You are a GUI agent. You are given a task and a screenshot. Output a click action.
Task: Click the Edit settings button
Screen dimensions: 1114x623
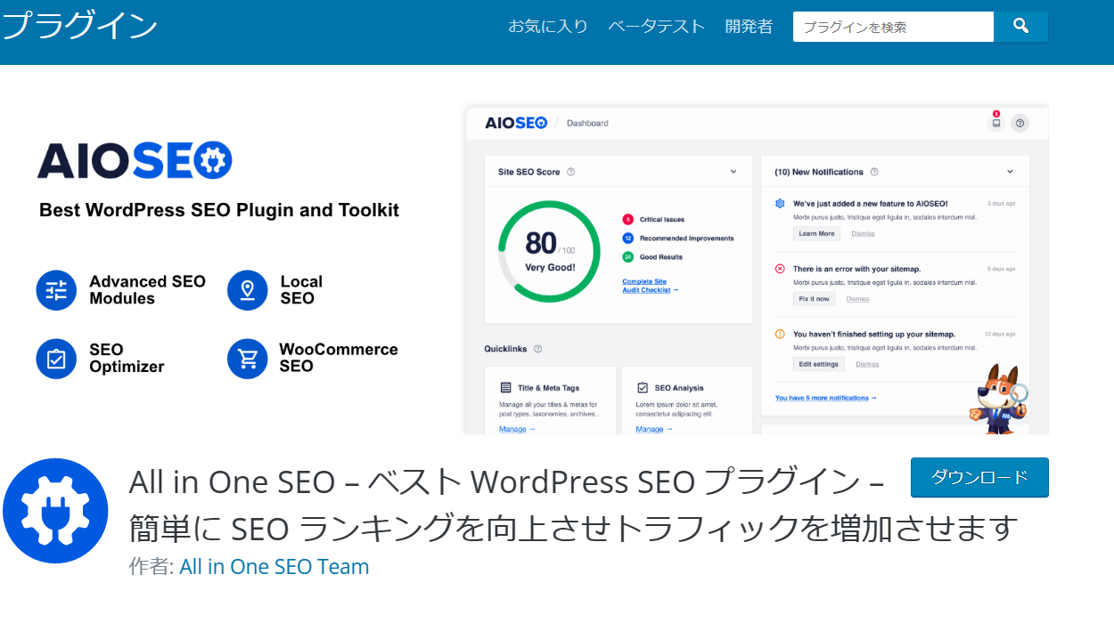(819, 364)
